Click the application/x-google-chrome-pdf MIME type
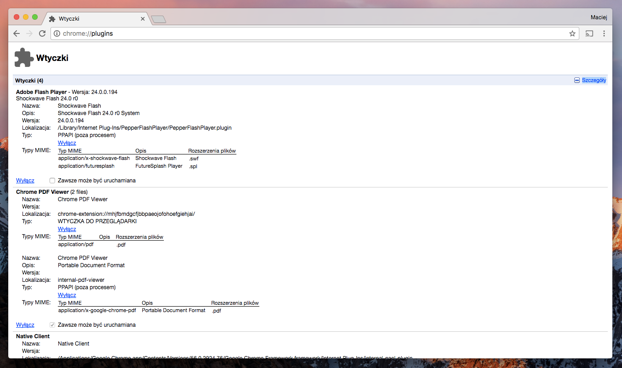The image size is (622, 368). (97, 310)
